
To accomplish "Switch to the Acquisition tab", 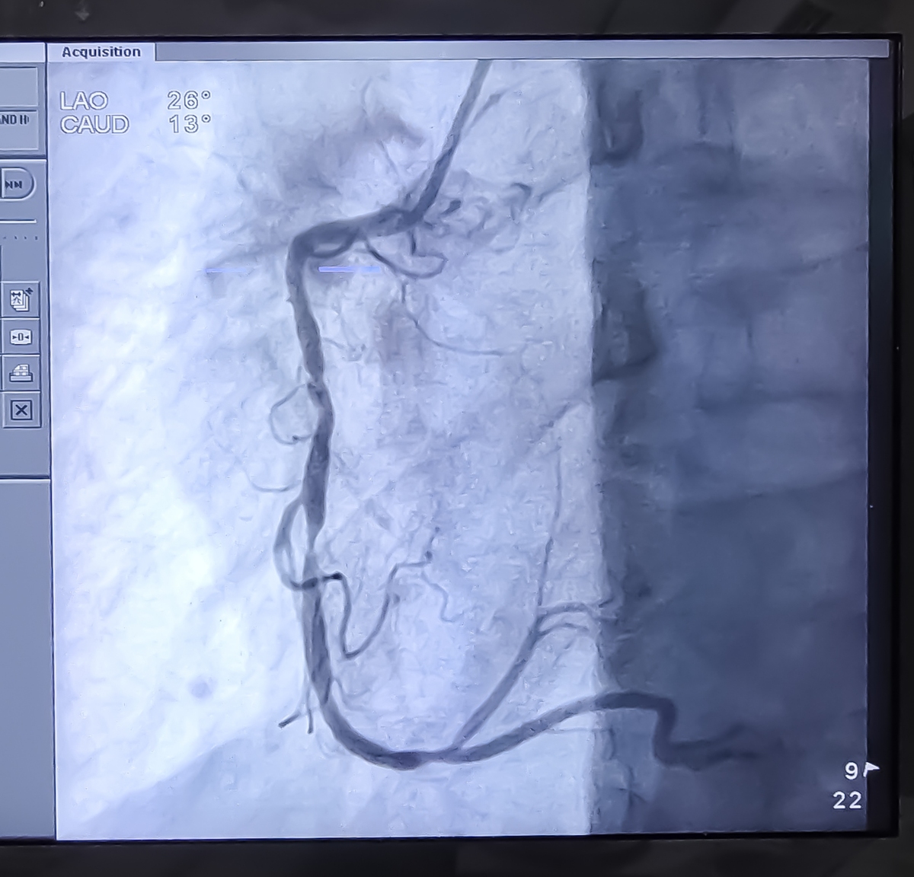I will point(101,52).
